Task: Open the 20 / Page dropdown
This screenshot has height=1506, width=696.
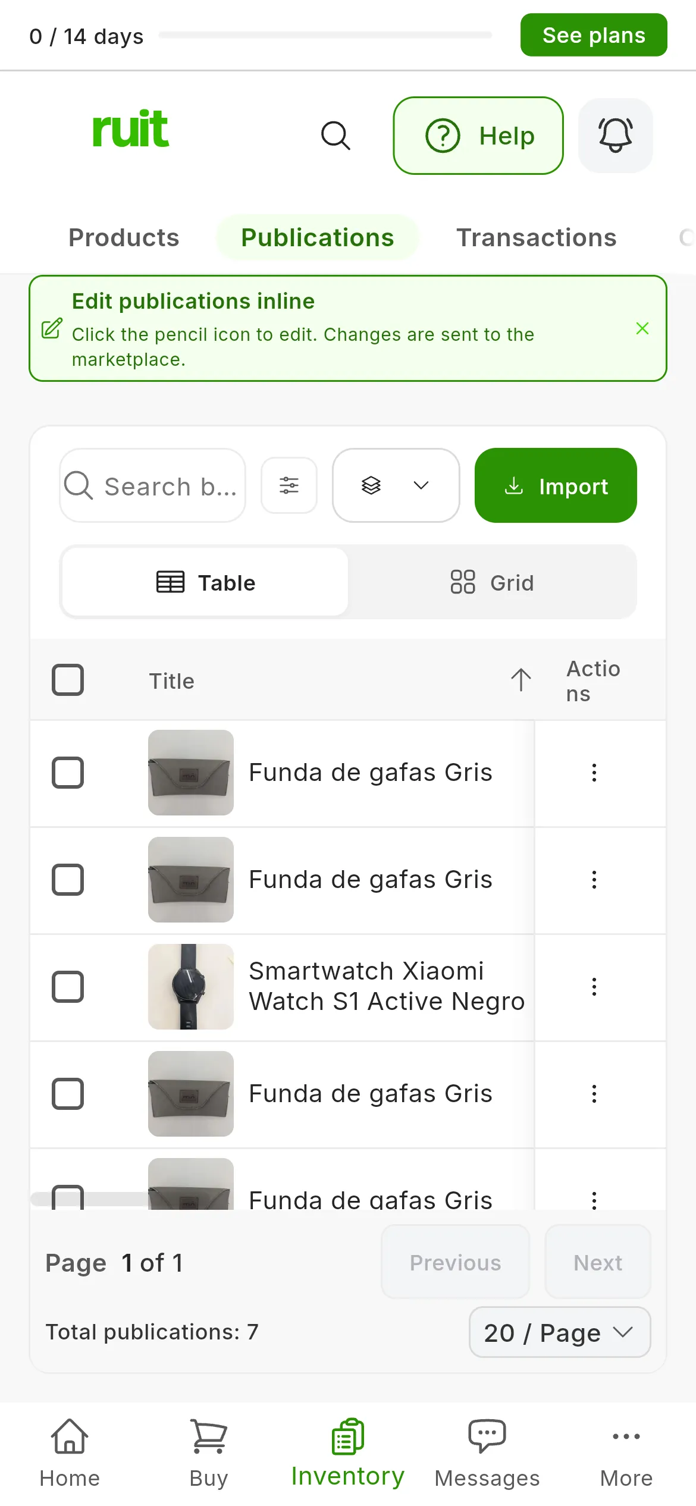Action: pyautogui.click(x=560, y=1332)
